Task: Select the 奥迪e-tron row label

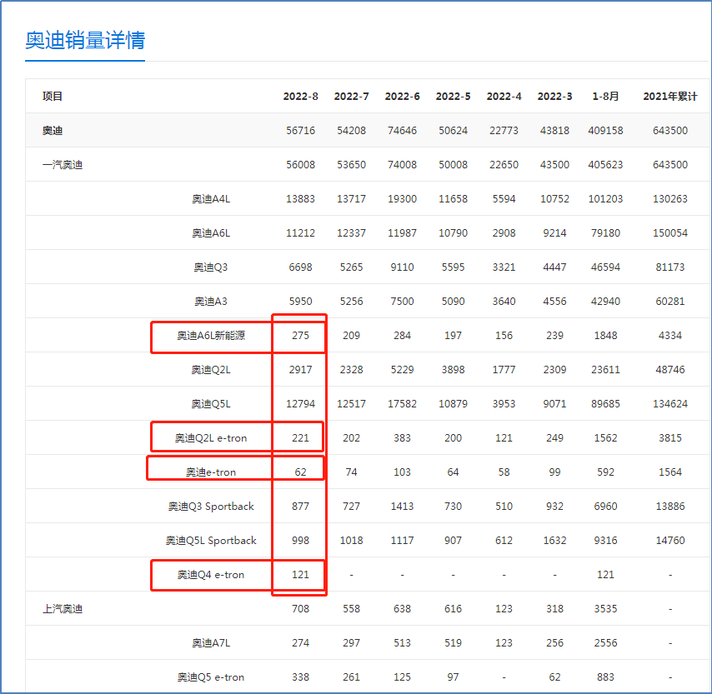Action: pos(211,472)
